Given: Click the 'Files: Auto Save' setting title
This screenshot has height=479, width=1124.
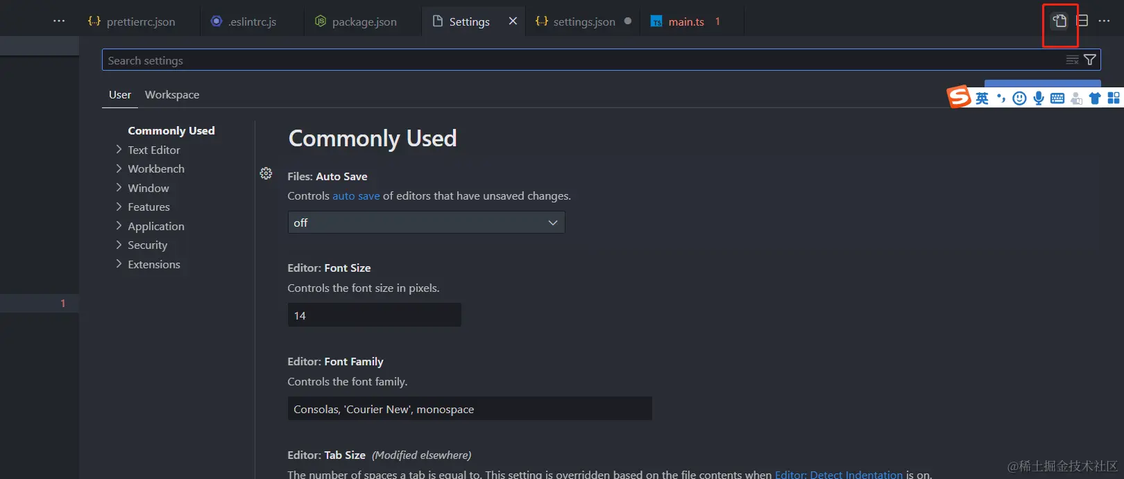Looking at the screenshot, I should pyautogui.click(x=327, y=177).
